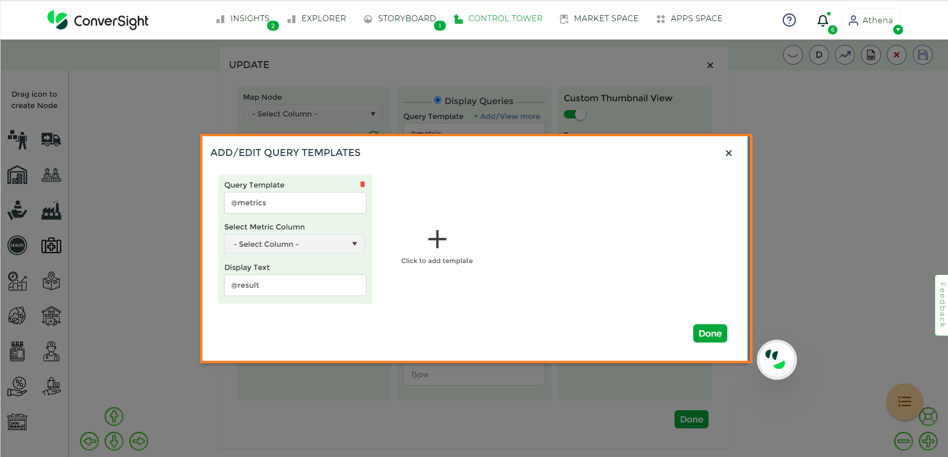948x457 pixels.
Task: Click the trend chart toolbar icon
Action: coord(845,55)
